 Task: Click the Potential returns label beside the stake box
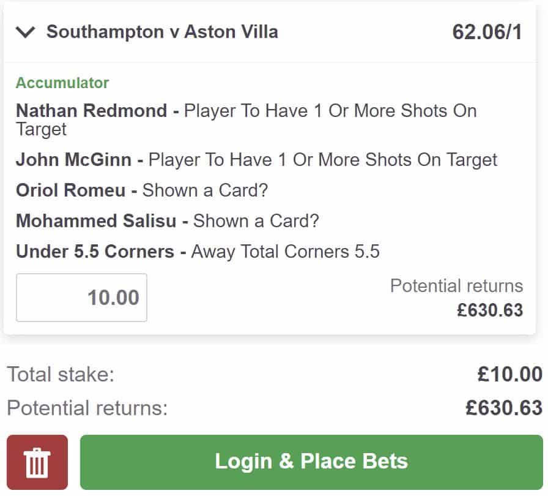[x=456, y=286]
